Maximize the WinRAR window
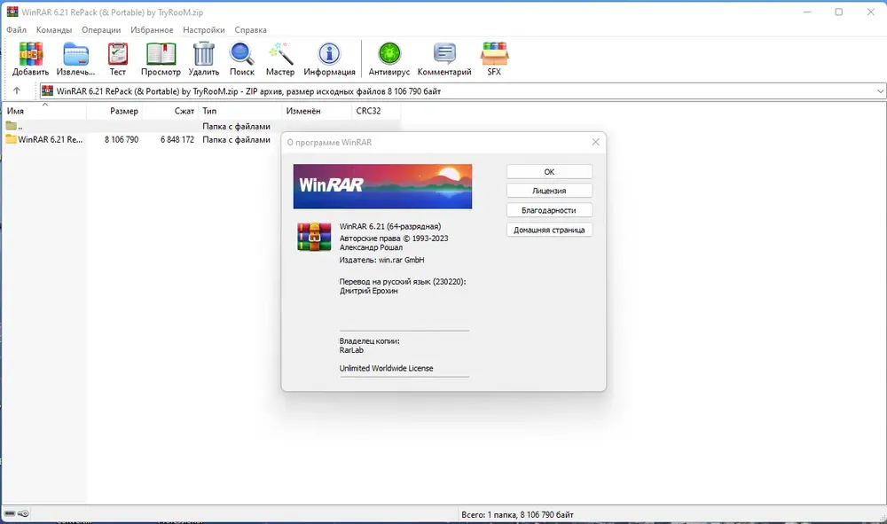 [x=839, y=12]
